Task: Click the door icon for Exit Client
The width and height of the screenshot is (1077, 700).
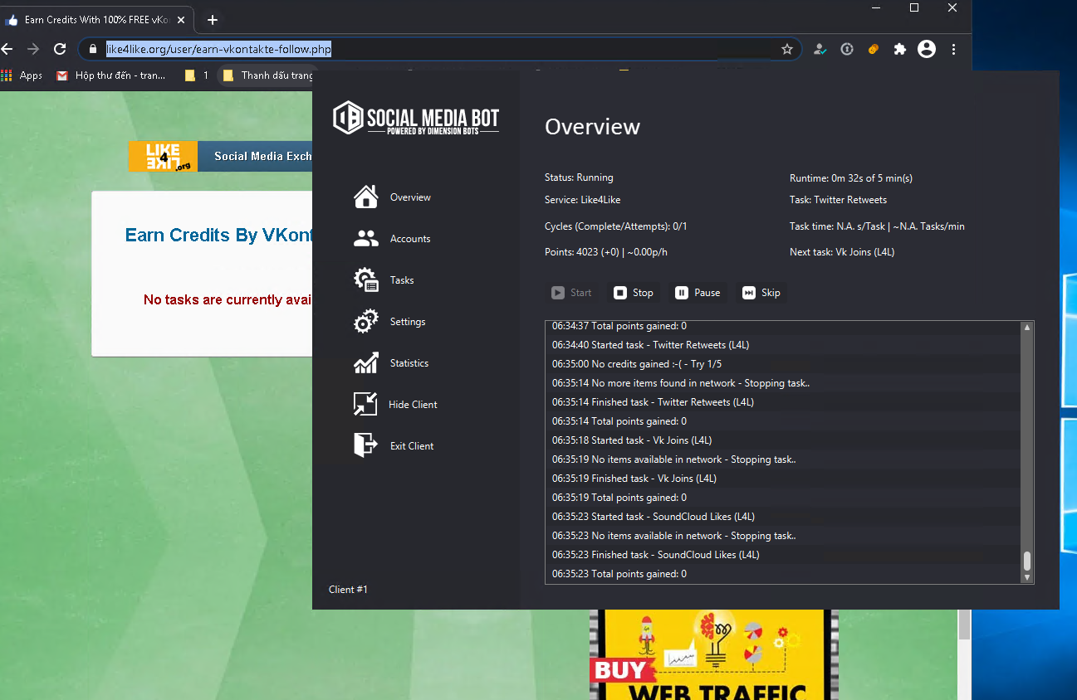Action: click(365, 445)
